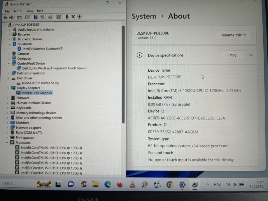Select Dell ControlVault w/ Fingerprint Touch Sensor
Viewport: 268px width, 201px height.
tap(54, 68)
